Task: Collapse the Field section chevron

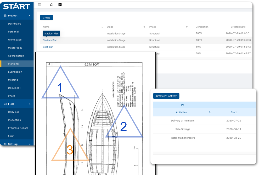Action: (30, 104)
